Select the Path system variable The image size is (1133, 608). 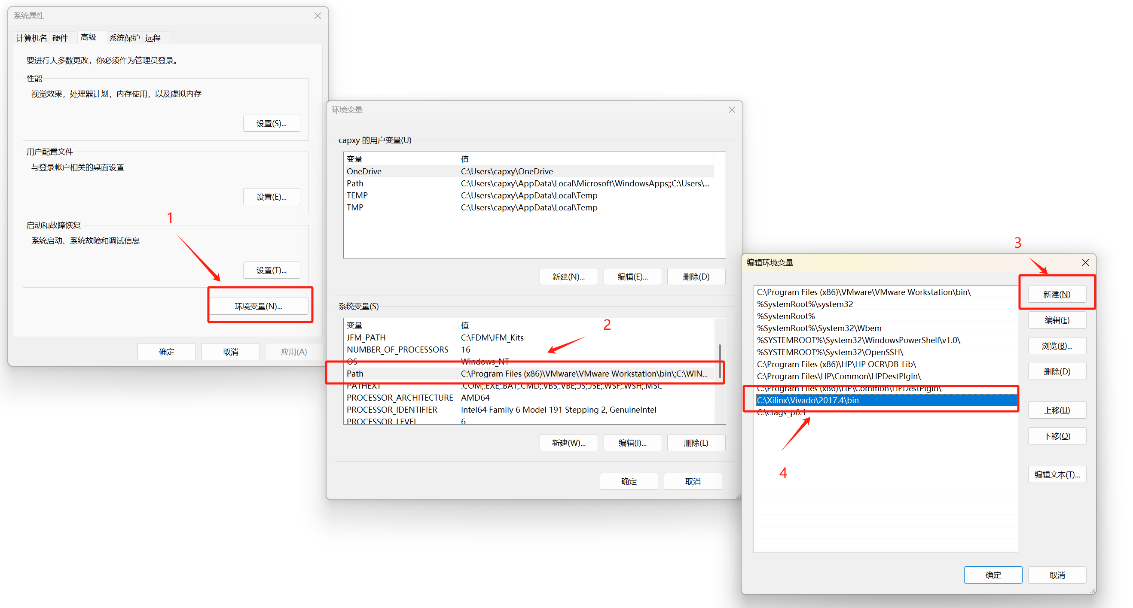440,373
